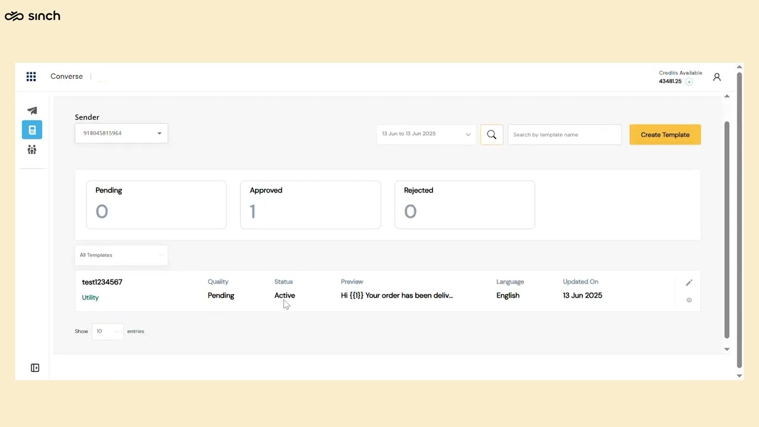Click the search magnifier button
Image resolution: width=759 pixels, height=427 pixels.
pyautogui.click(x=492, y=135)
